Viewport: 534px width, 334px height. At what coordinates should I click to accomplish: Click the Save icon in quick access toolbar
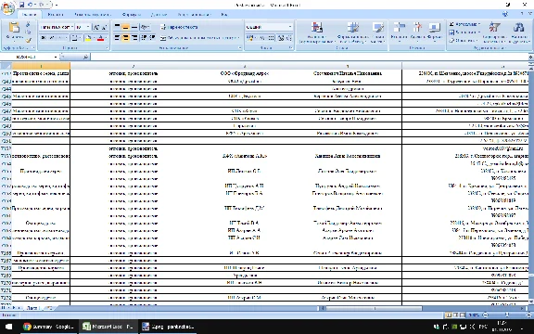tap(22, 5)
